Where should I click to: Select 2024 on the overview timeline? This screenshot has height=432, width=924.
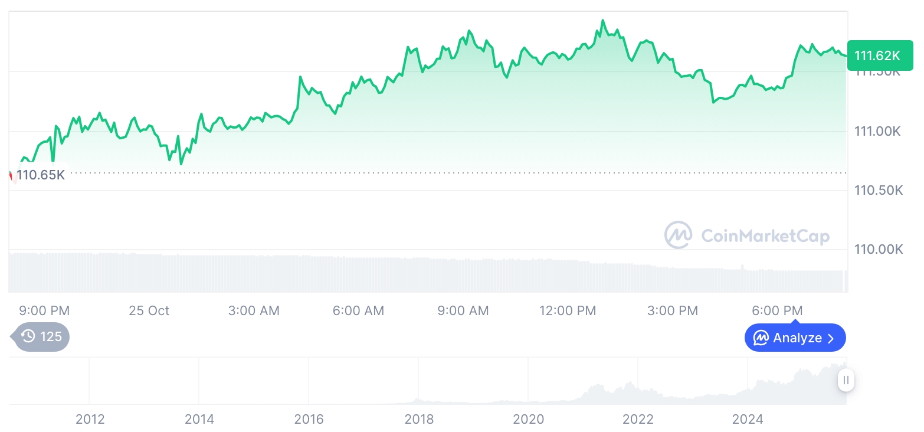pos(747,420)
